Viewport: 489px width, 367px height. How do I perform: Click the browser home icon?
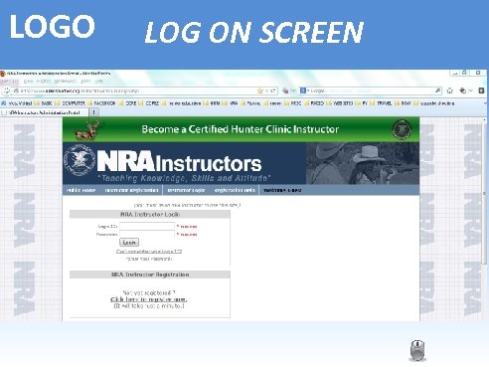coord(449,91)
